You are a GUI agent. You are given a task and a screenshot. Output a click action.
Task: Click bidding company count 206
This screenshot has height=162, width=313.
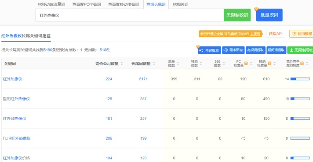109,138
